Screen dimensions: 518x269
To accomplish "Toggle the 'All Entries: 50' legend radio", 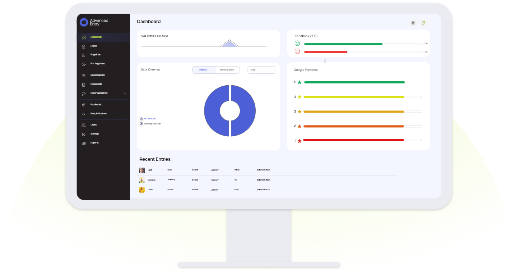I will tap(141, 119).
